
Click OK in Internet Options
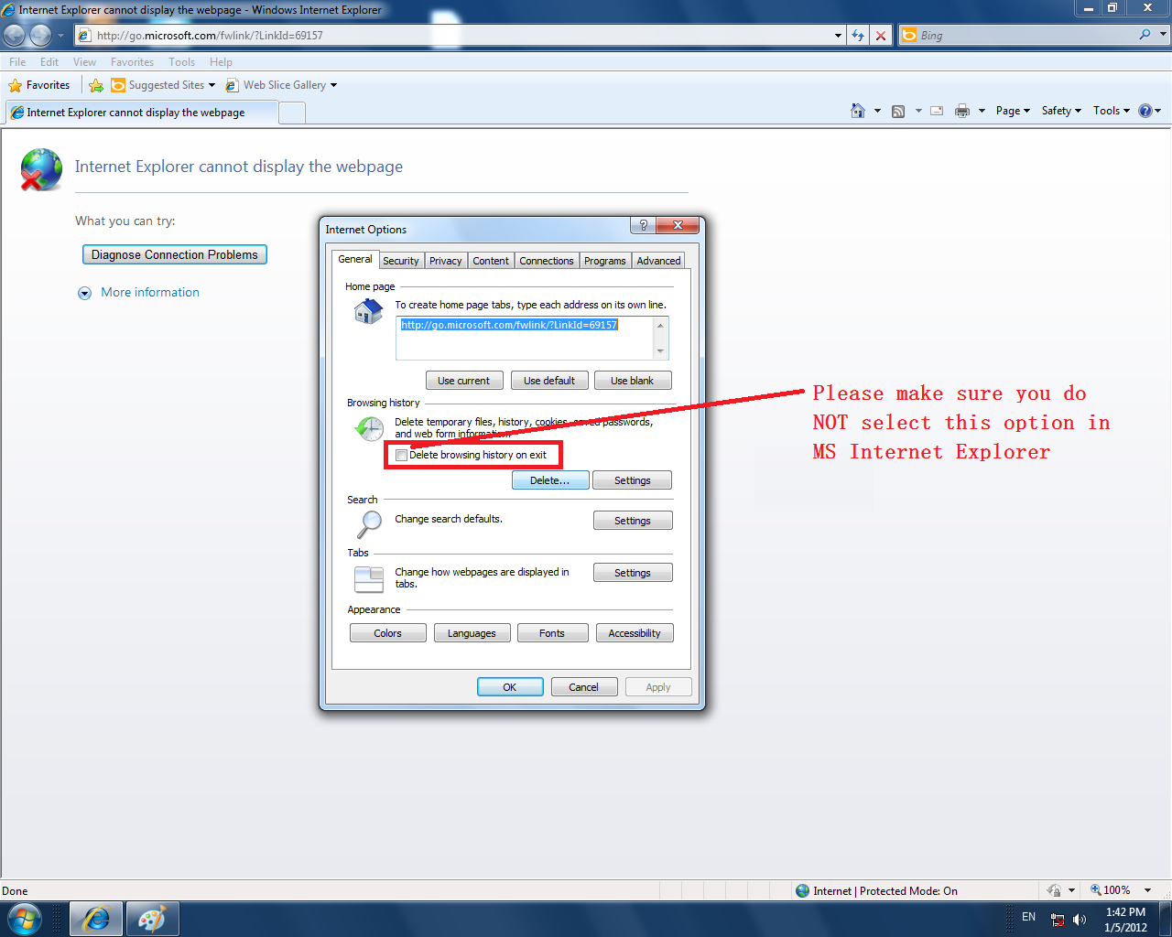510,687
